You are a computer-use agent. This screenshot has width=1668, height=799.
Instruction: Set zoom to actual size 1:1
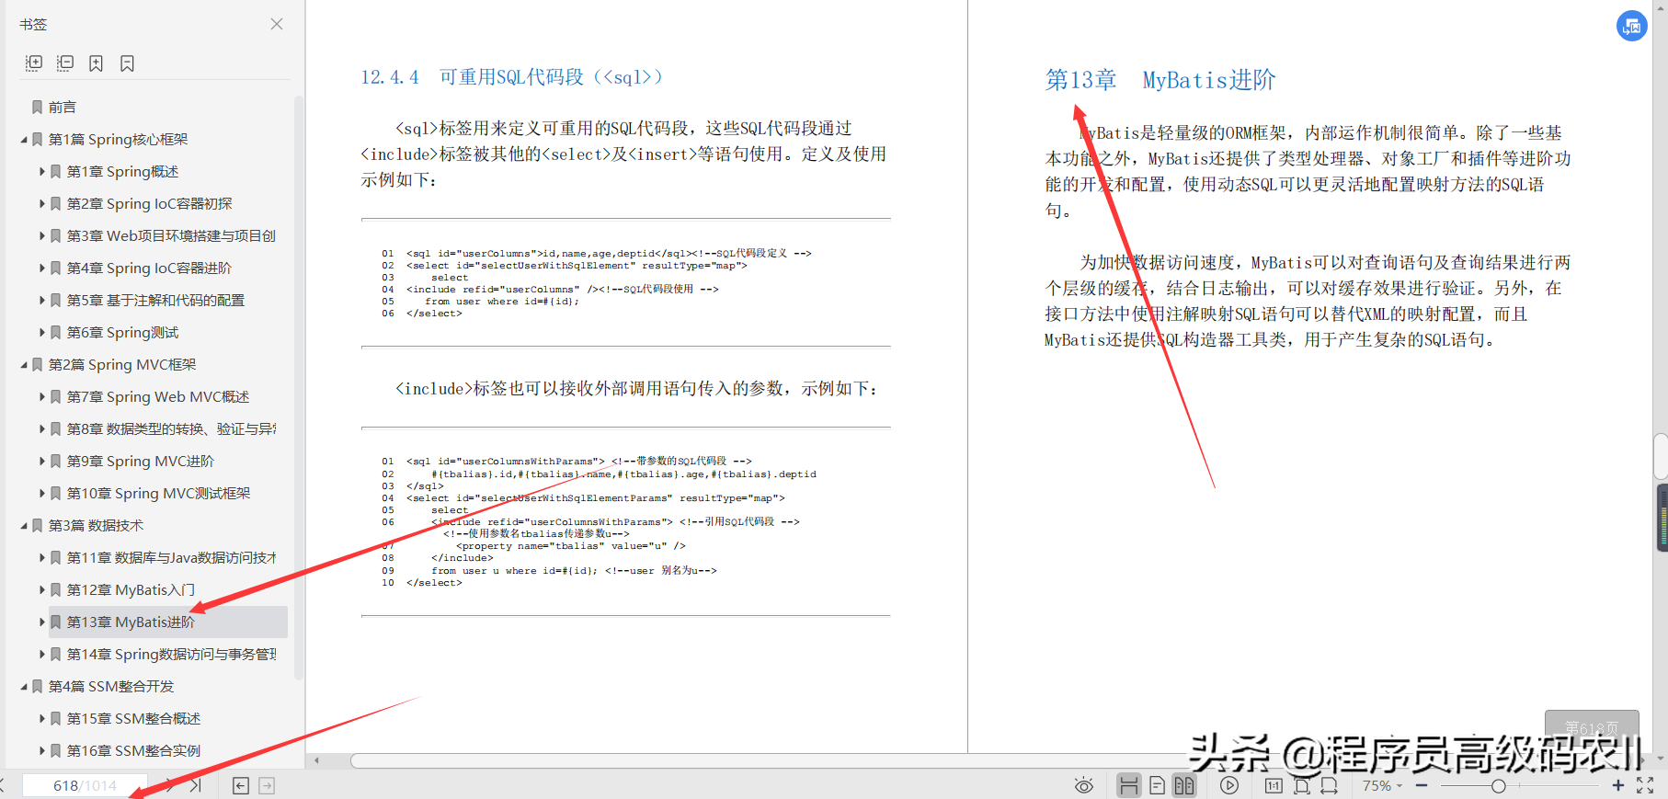click(x=1274, y=785)
